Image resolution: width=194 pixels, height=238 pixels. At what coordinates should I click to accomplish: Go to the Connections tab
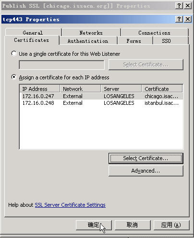point(155,33)
